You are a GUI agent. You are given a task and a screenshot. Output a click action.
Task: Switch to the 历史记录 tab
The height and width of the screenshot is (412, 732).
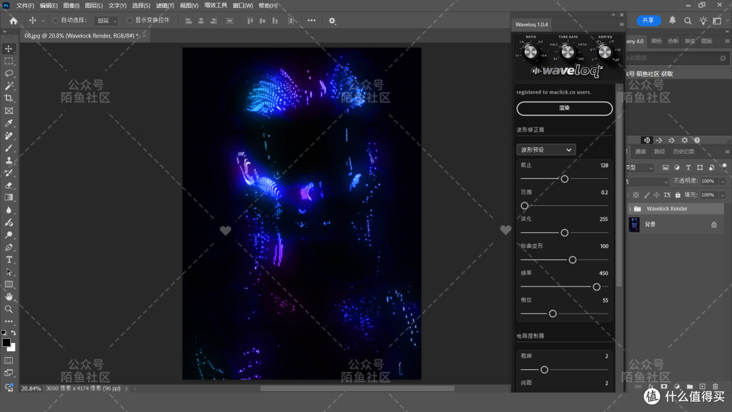point(683,152)
